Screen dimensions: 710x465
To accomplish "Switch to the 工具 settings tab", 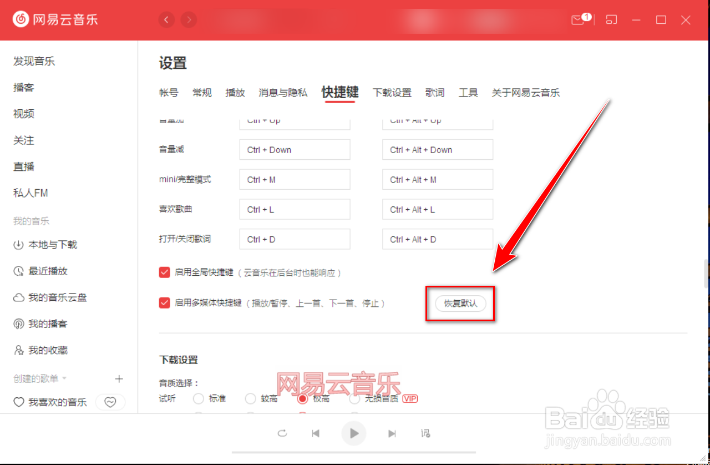I will pyautogui.click(x=468, y=93).
